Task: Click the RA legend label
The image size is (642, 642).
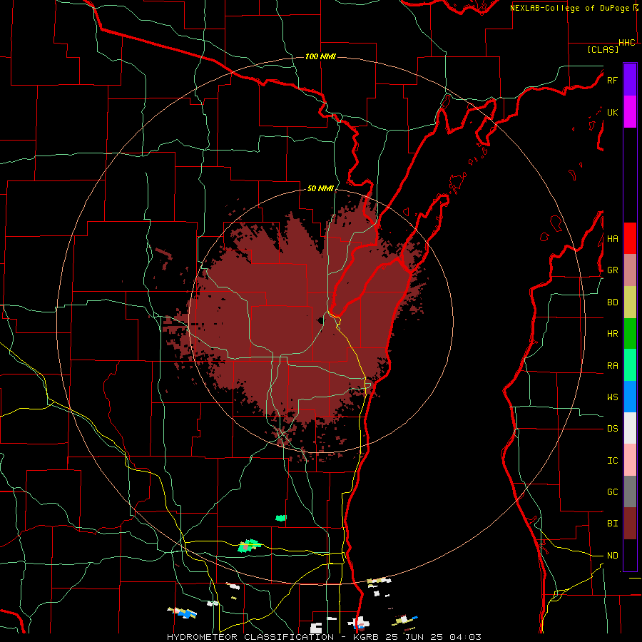Action: point(612,365)
